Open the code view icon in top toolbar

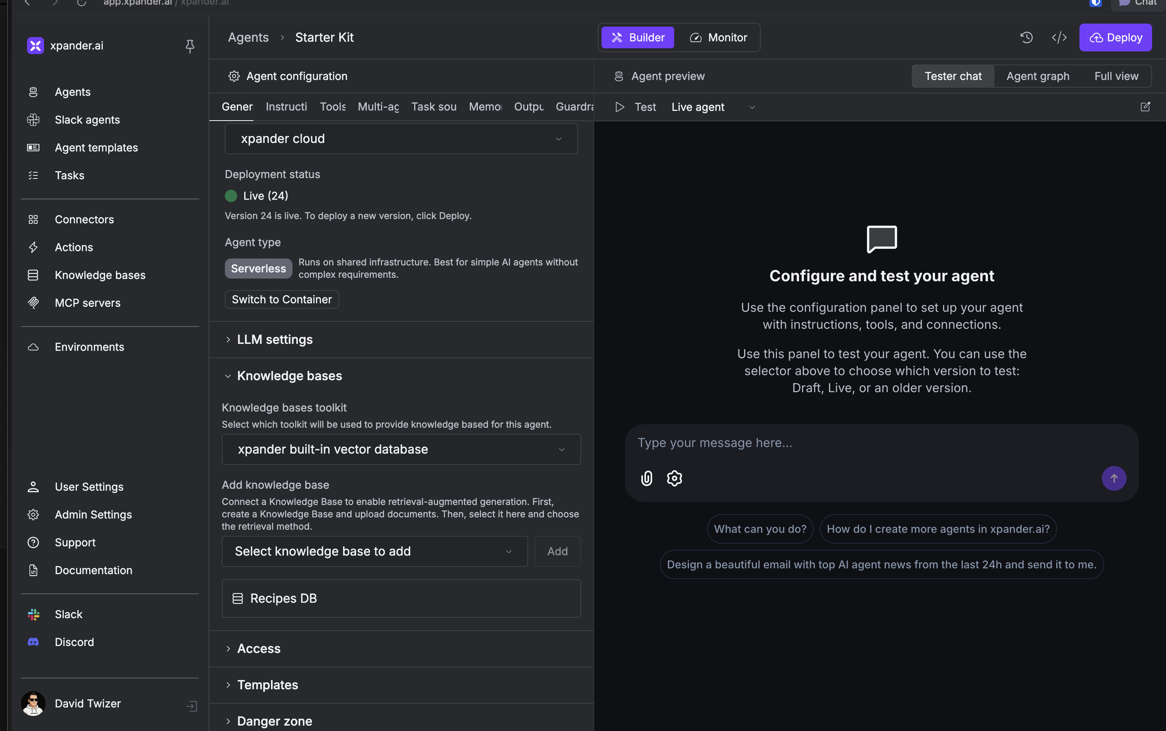(x=1059, y=37)
